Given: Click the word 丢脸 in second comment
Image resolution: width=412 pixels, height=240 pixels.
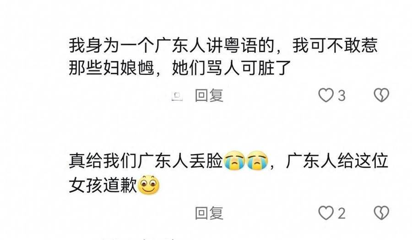Looking at the screenshot, I should tap(206, 160).
